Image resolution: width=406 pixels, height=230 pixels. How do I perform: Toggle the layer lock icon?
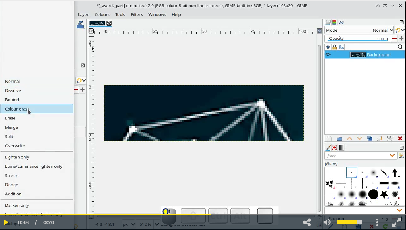[x=334, y=47]
